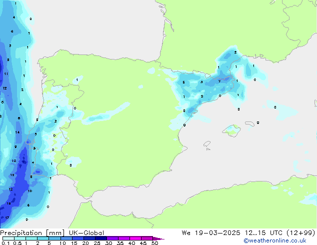This screenshot has height=245, width=317.
Task: Click the Ibiza island outline
Action: [x=207, y=144]
